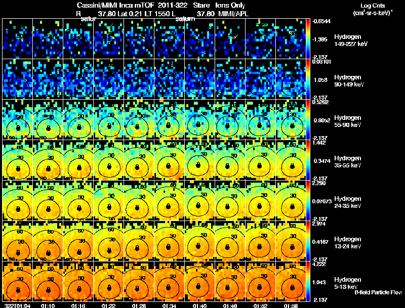Click the color bar for 149-227 keV row
Viewport: 405px width, 308px height.
point(308,38)
